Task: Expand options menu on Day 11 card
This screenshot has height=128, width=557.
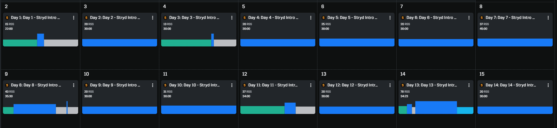Action: (311, 85)
